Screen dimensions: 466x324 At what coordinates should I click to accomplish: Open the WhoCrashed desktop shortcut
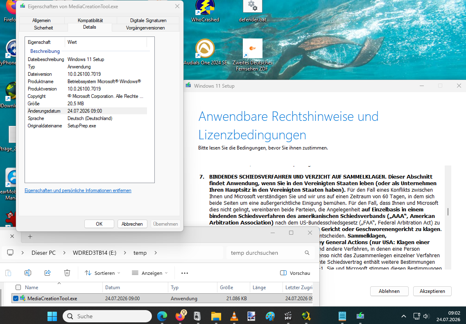pos(205,11)
